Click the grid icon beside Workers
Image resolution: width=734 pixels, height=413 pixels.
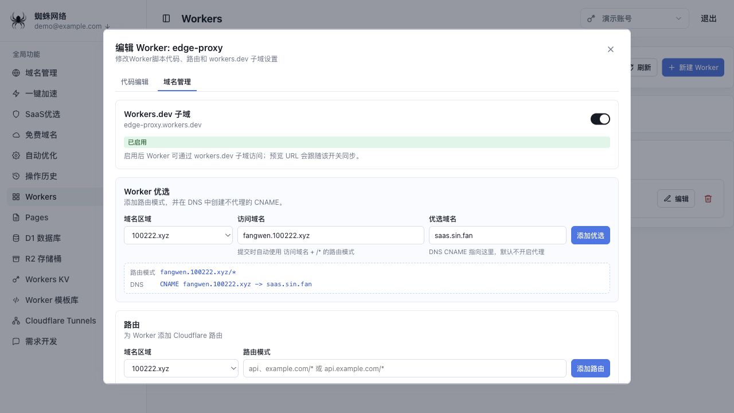(x=16, y=197)
